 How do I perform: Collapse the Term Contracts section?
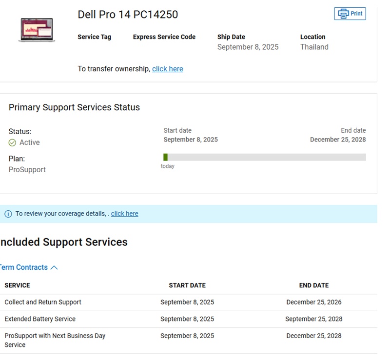tap(24, 267)
